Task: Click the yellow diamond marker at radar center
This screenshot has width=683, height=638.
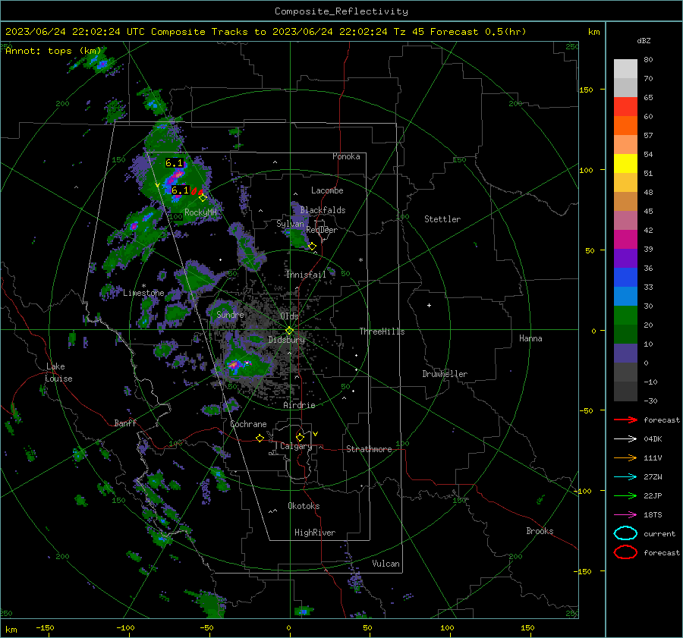Action: click(x=289, y=331)
